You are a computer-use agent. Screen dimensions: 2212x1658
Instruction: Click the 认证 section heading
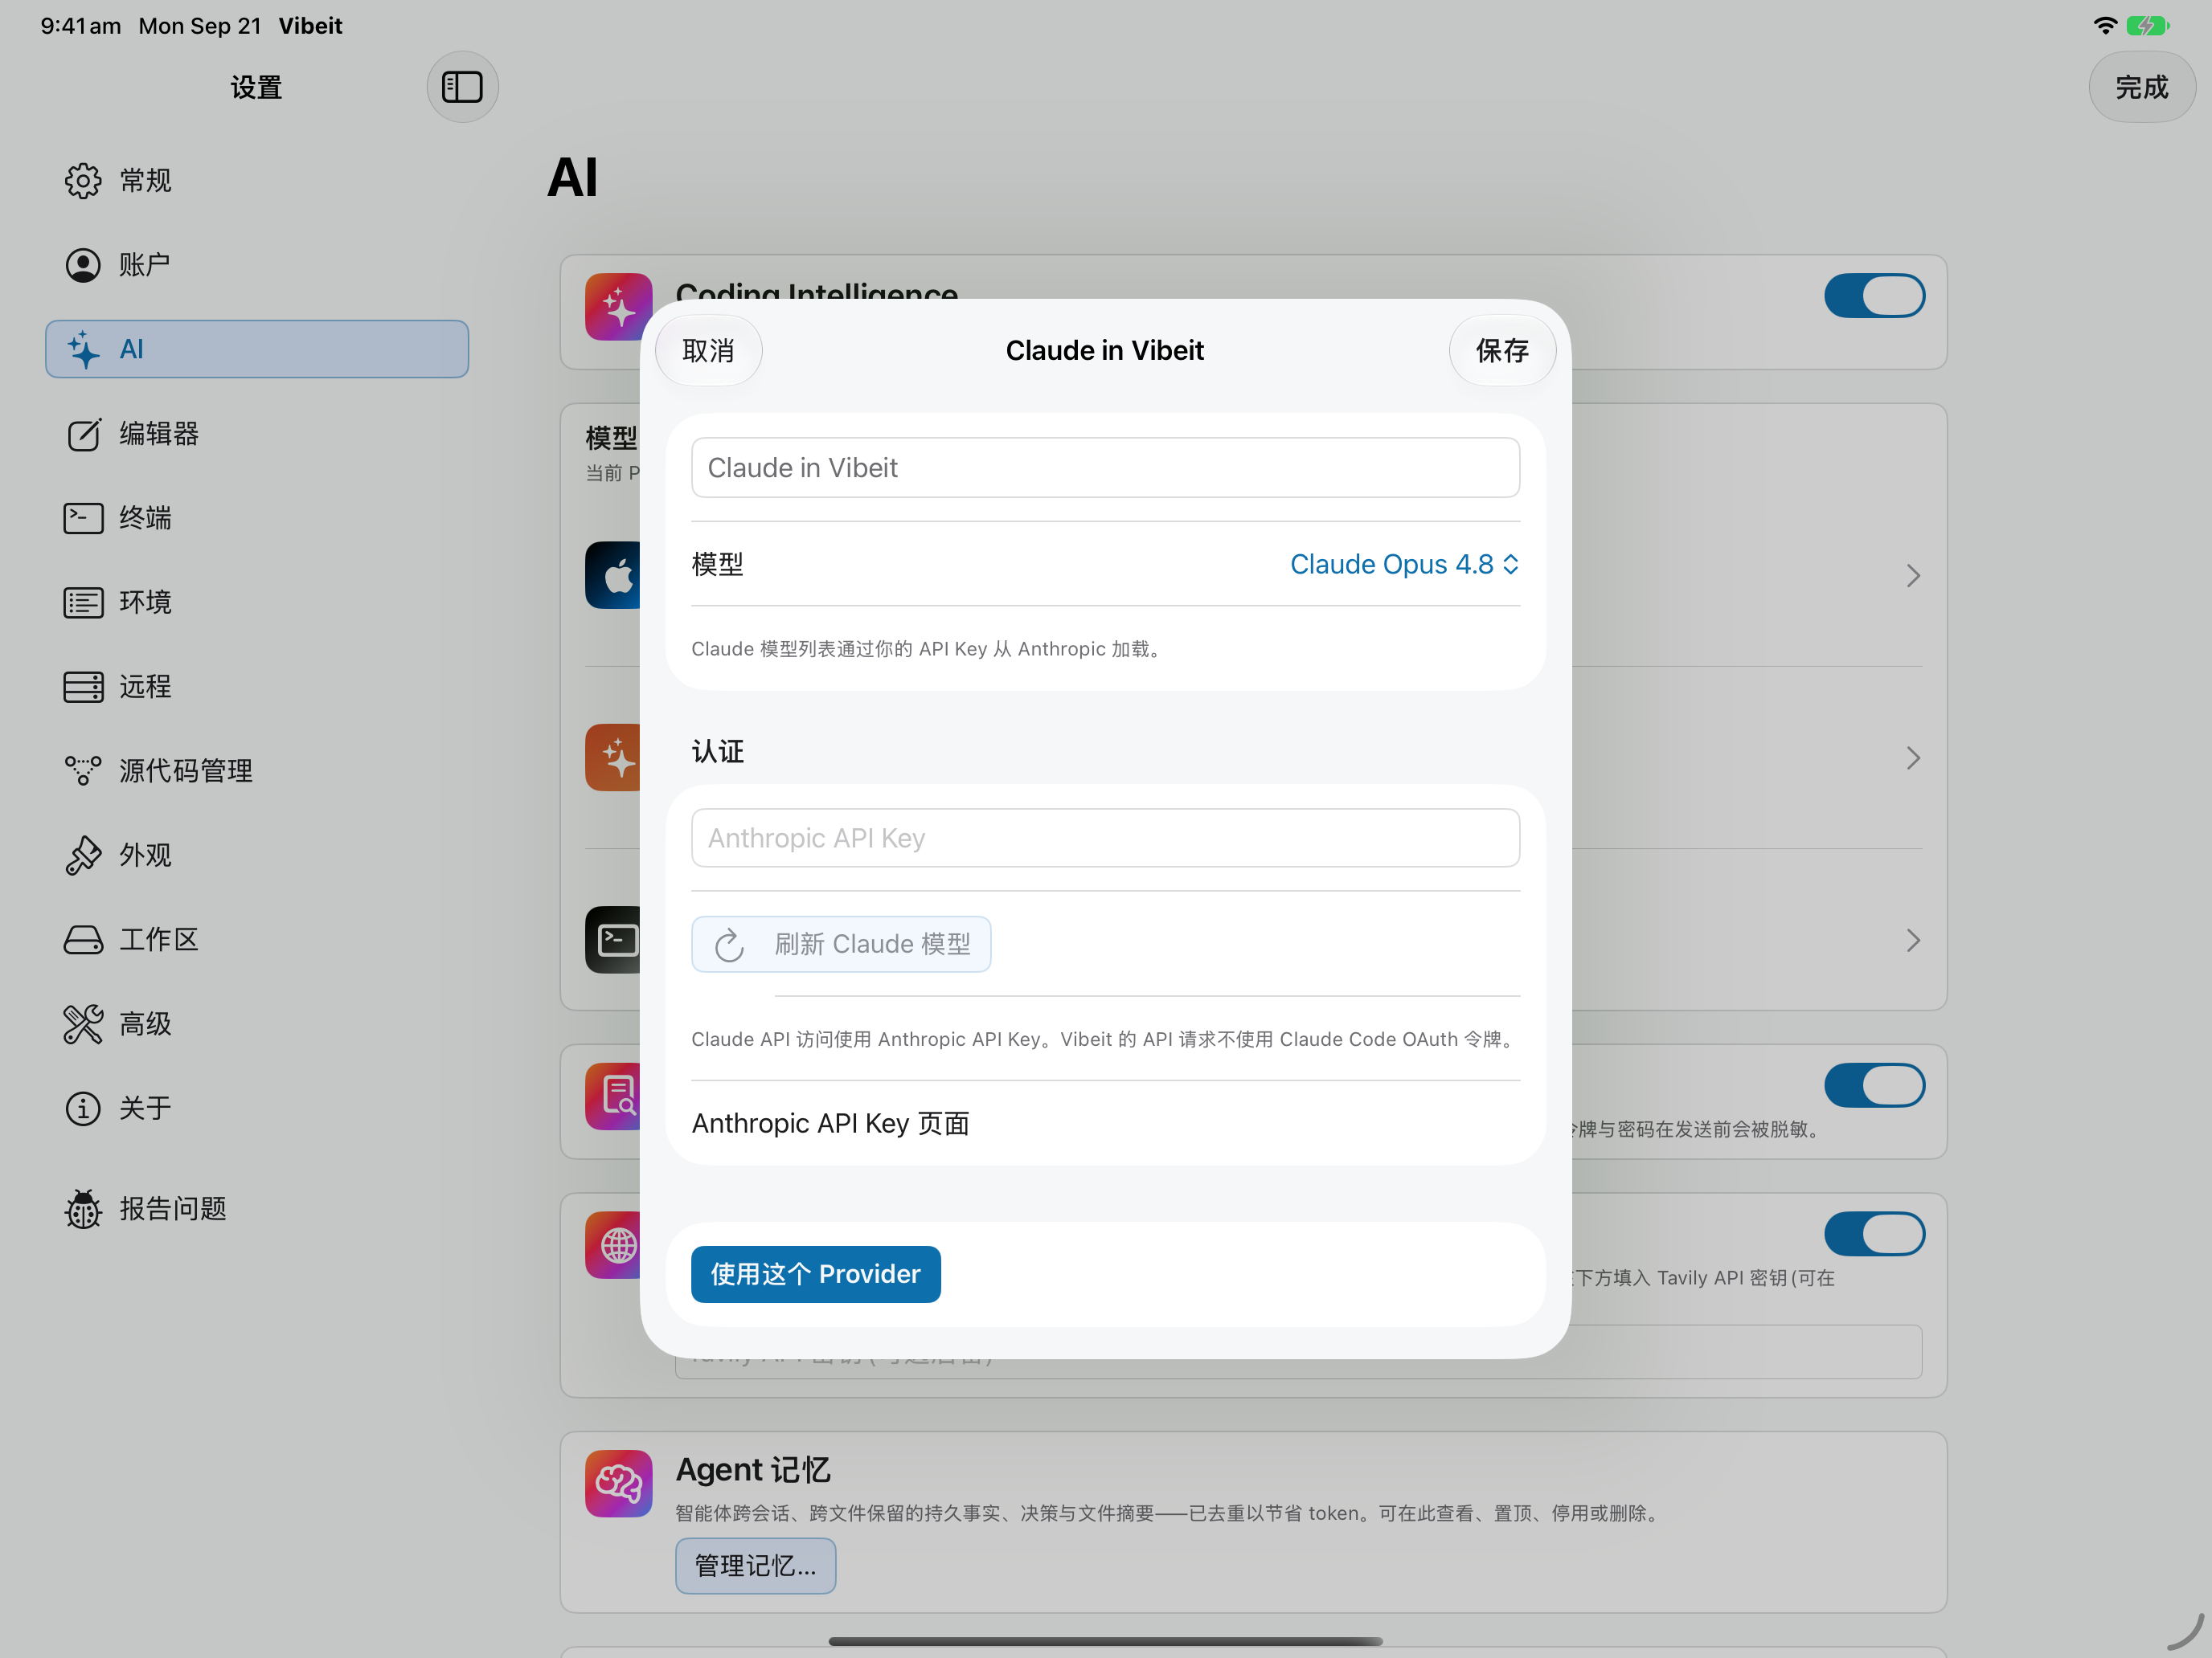coord(717,752)
